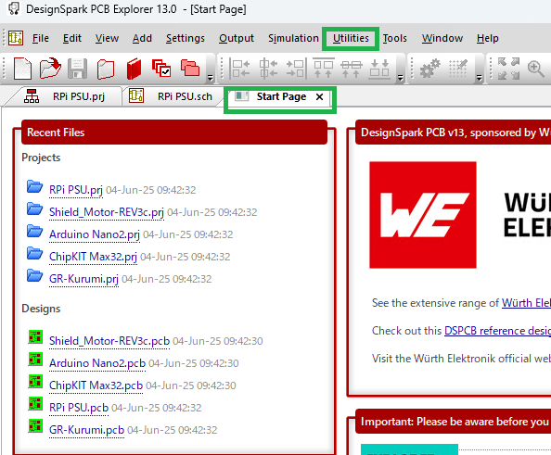Open the red Libraries book icon
This screenshot has width=551, height=455.
point(134,69)
